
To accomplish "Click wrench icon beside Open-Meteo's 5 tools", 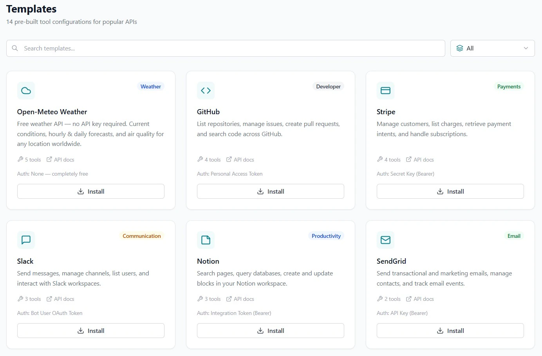I will [20, 159].
